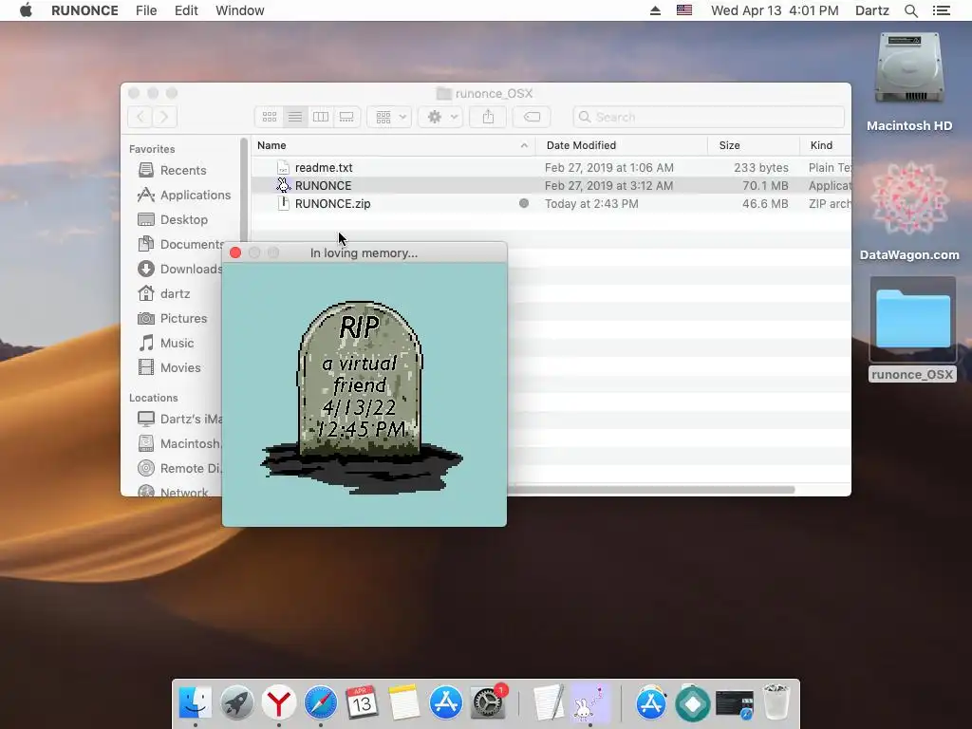Switch Finder to column view
The width and height of the screenshot is (972, 729).
(321, 117)
